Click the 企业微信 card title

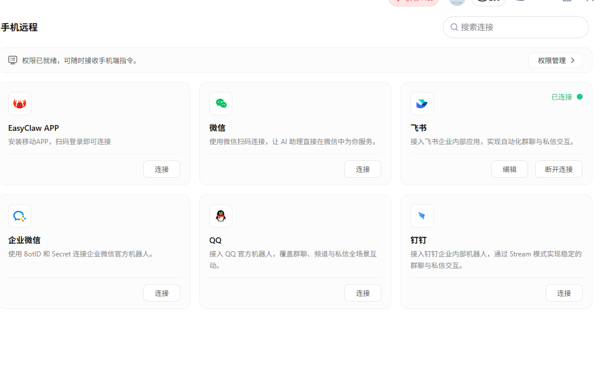(24, 240)
